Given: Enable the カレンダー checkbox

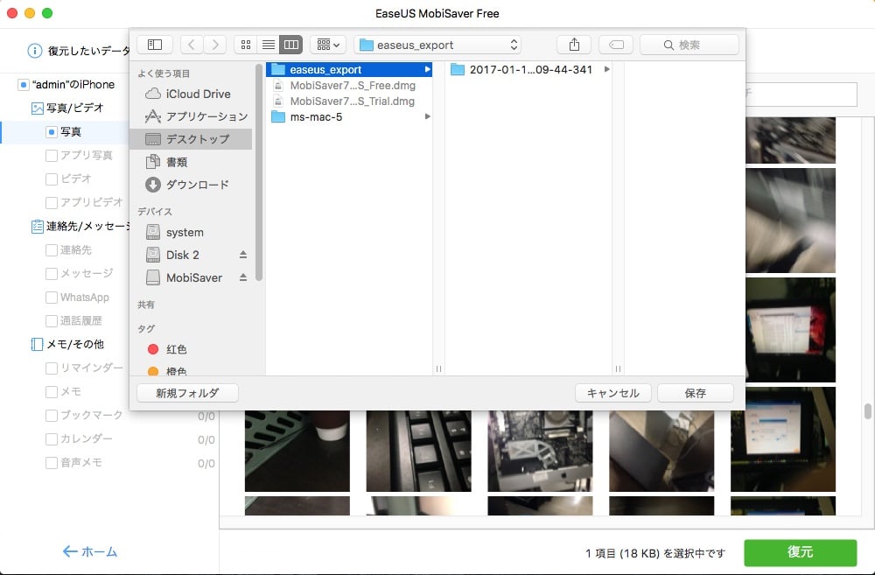Looking at the screenshot, I should pyautogui.click(x=52, y=438).
